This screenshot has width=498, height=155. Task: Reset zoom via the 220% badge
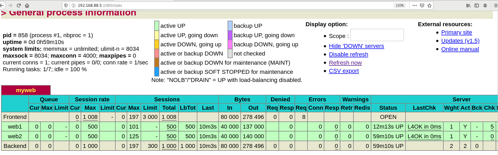point(399,5)
